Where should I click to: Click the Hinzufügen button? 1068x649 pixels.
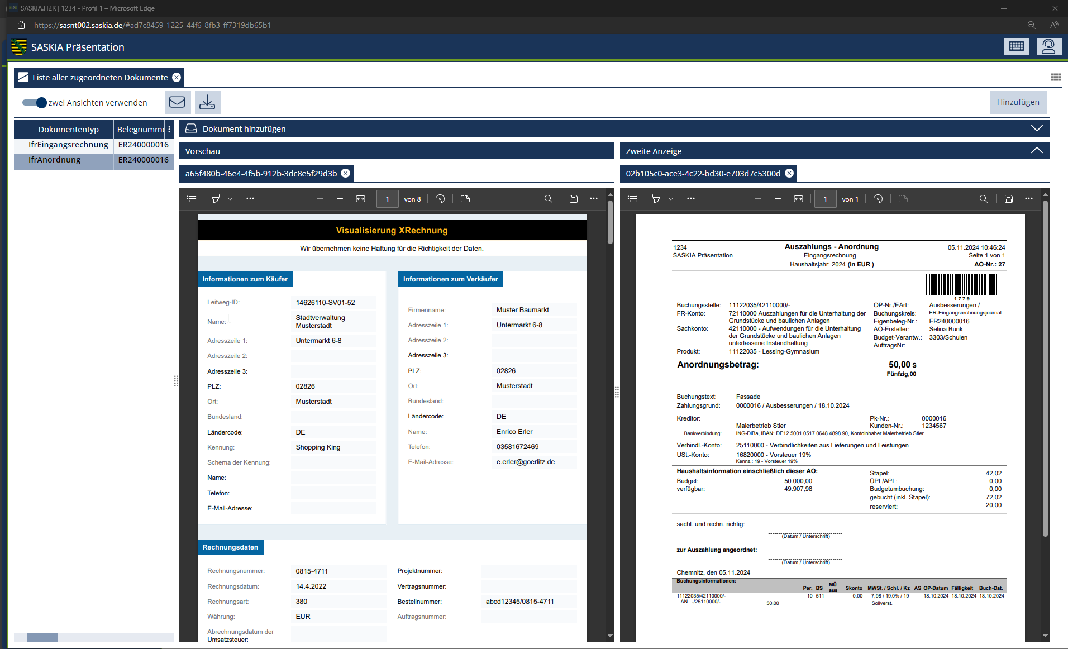point(1018,102)
